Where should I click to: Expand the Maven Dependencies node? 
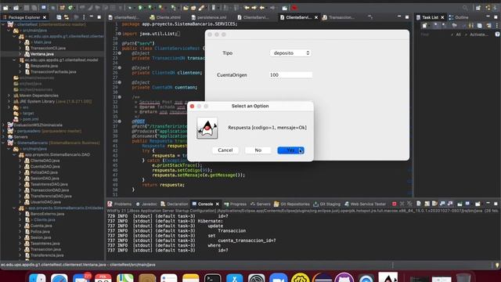9,96
